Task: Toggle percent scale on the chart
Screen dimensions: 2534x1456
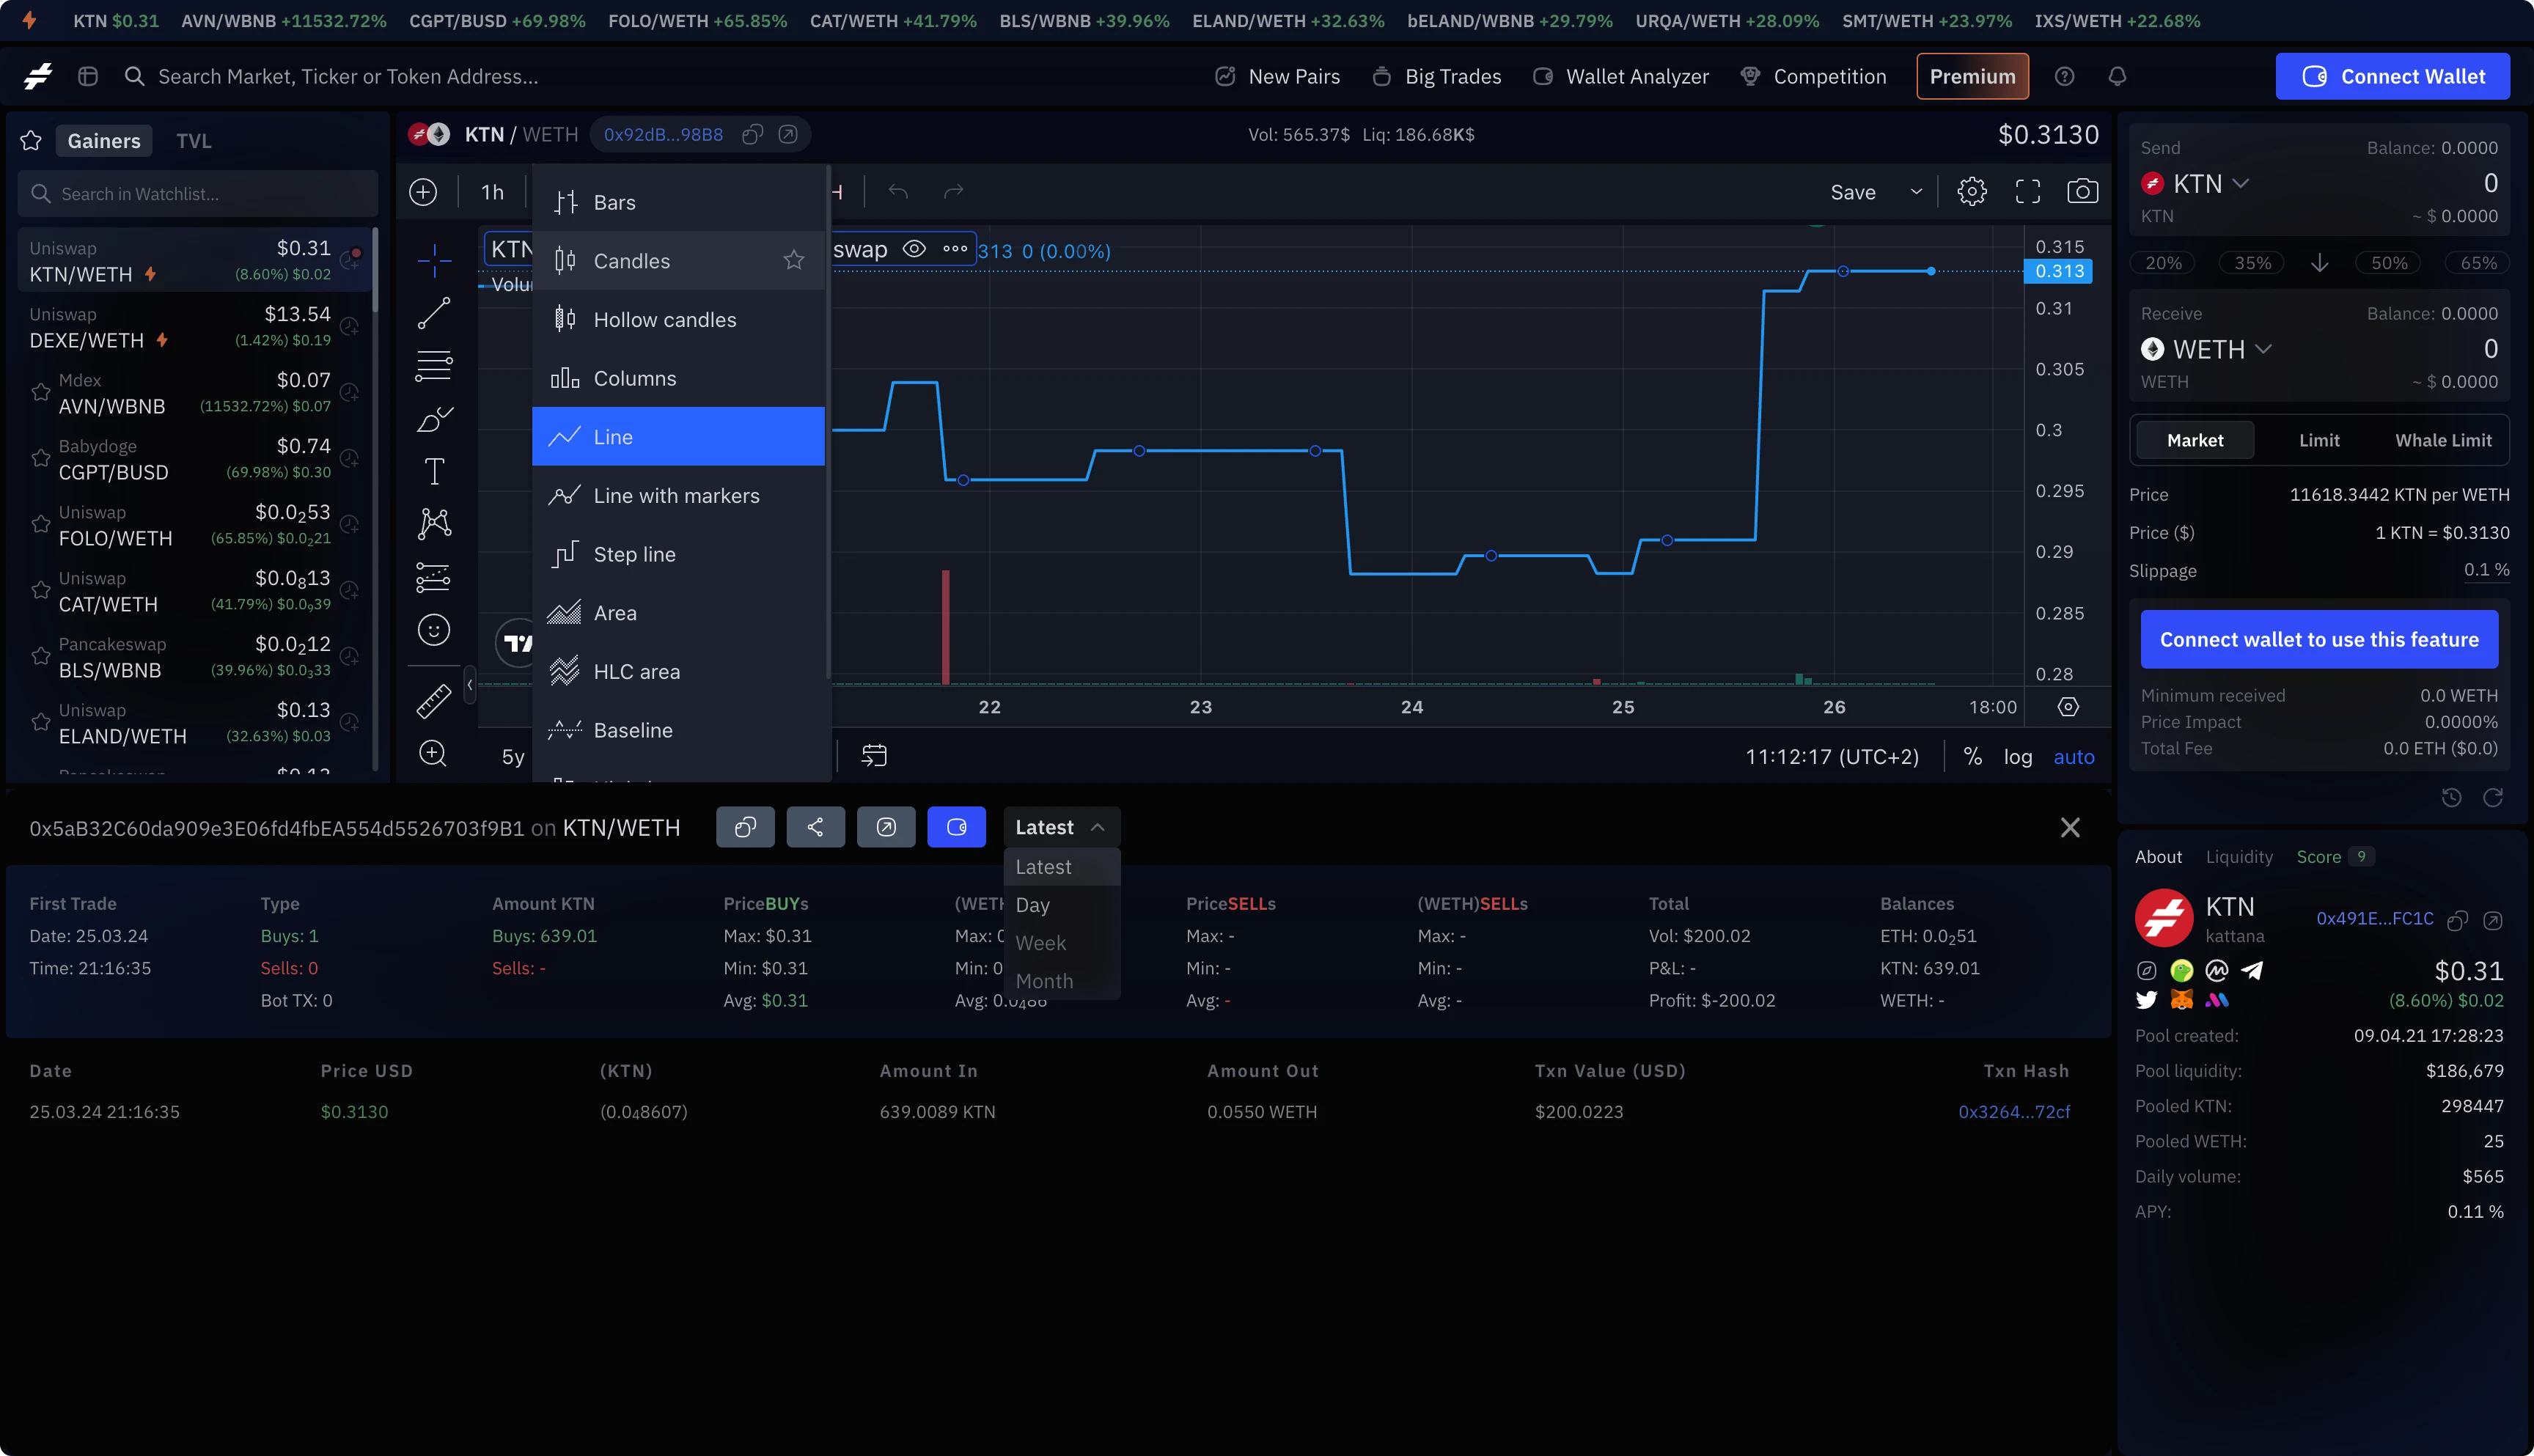Action: 1972,757
